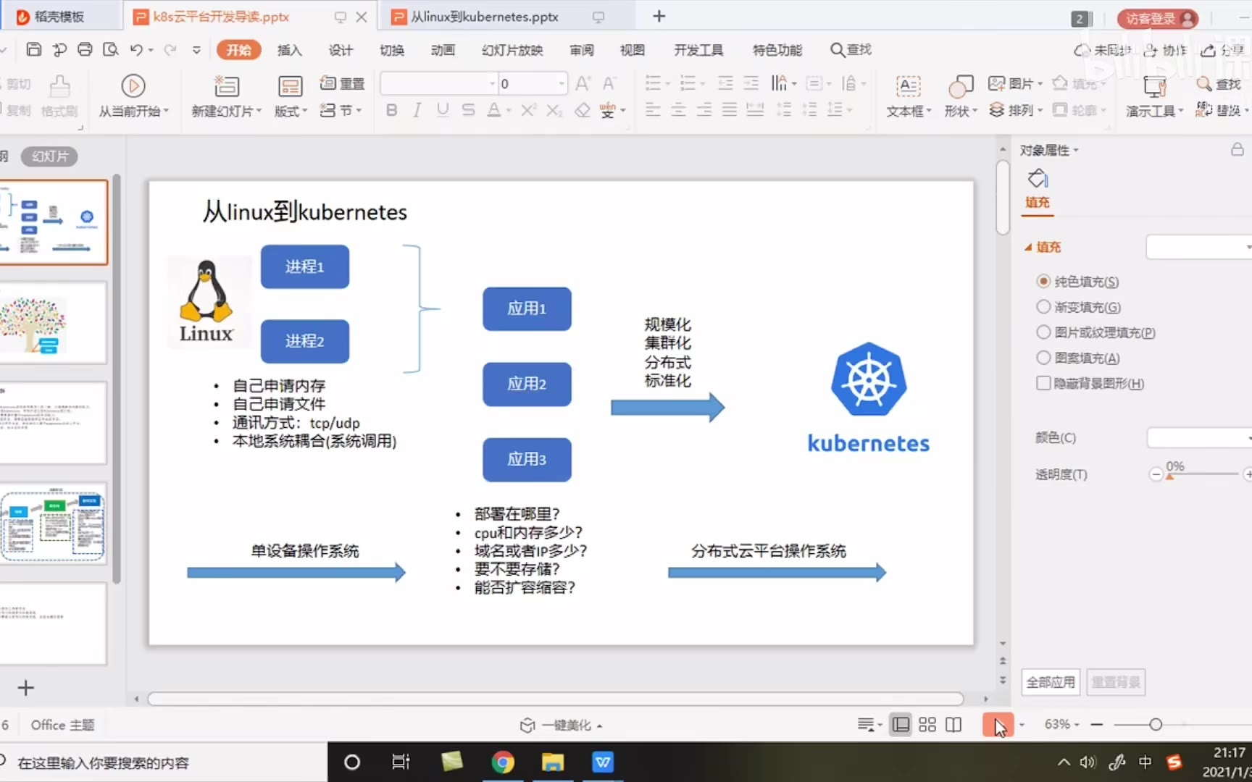
Task: Open a new document tab with plus
Action: coord(659,17)
